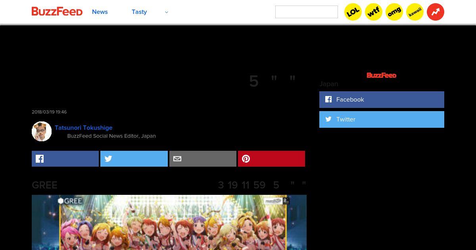
Task: Follow BuzzFeed Japan on Twitter
Action: point(382,119)
